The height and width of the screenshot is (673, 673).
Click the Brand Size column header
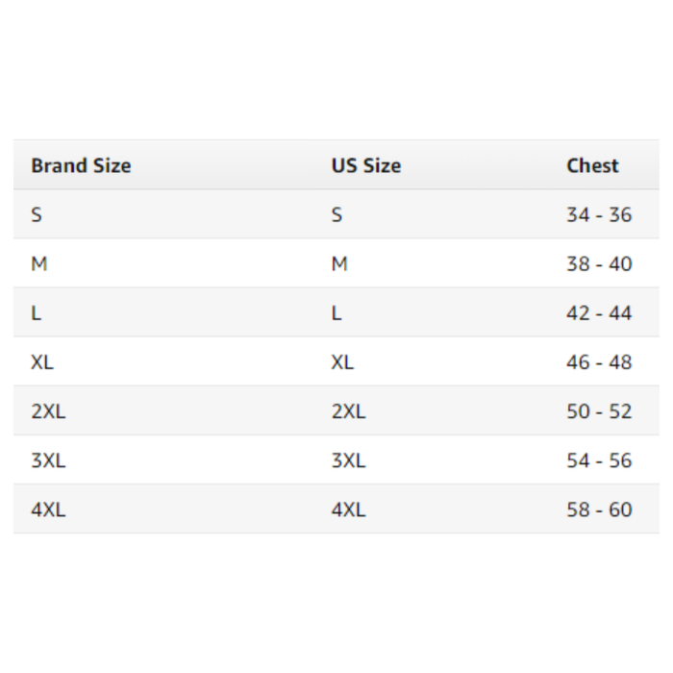[x=81, y=165]
